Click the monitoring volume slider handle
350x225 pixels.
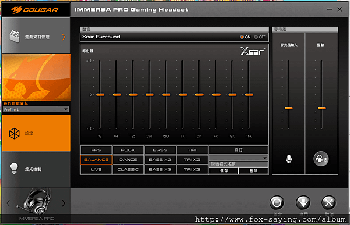point(322,108)
